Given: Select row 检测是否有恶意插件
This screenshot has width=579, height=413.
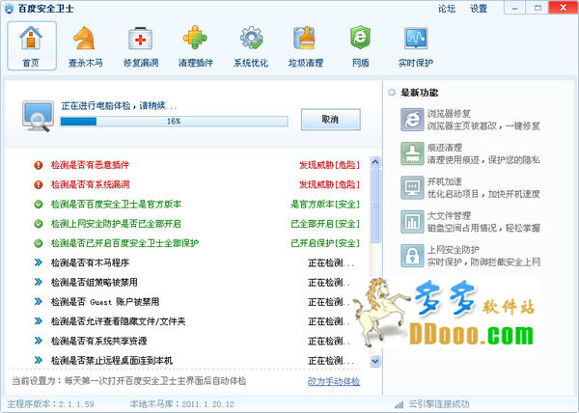Looking at the screenshot, I should pos(197,165).
